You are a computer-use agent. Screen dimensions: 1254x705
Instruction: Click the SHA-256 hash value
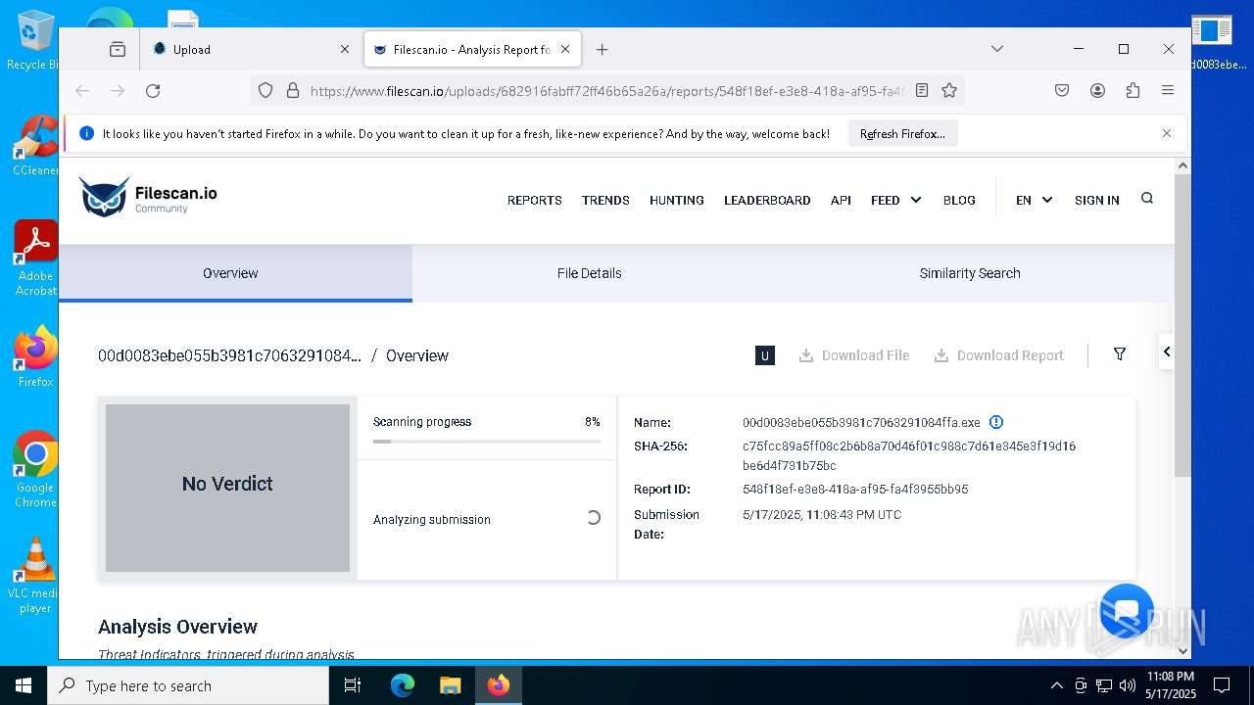[909, 455]
